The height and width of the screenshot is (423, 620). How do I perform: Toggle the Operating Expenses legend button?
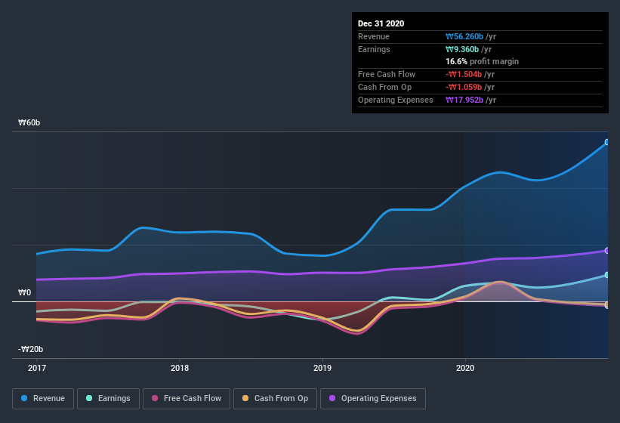click(373, 399)
